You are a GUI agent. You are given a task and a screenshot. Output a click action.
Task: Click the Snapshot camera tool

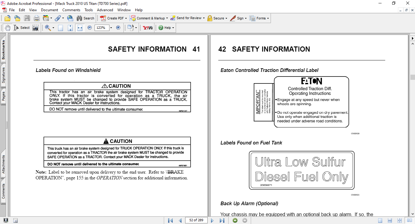pyautogui.click(x=36, y=28)
